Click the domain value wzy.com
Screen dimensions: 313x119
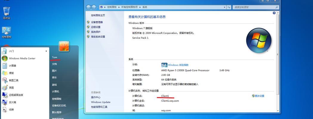coord(166,110)
